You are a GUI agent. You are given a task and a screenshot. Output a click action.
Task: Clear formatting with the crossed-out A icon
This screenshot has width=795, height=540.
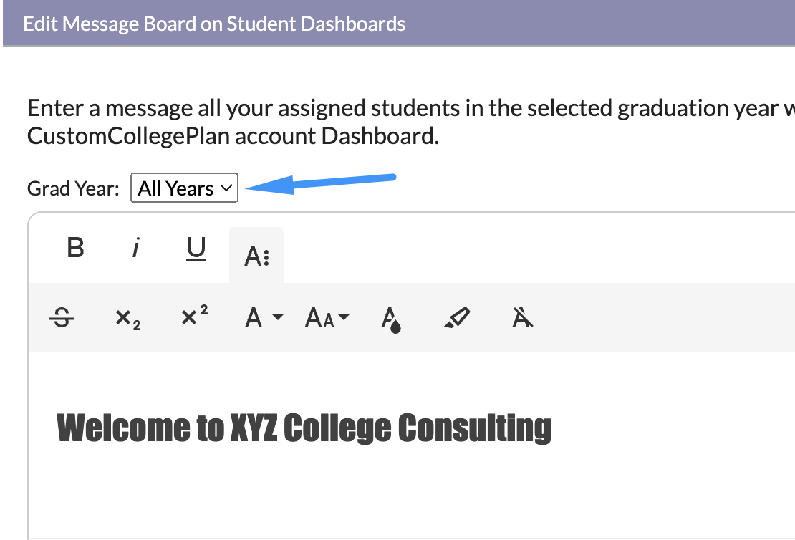point(523,318)
